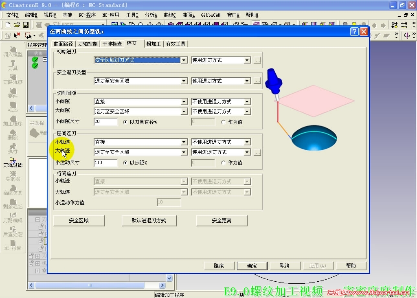Switch to 刀轴控制 tab
This screenshot has height=298, width=417.
click(88, 44)
